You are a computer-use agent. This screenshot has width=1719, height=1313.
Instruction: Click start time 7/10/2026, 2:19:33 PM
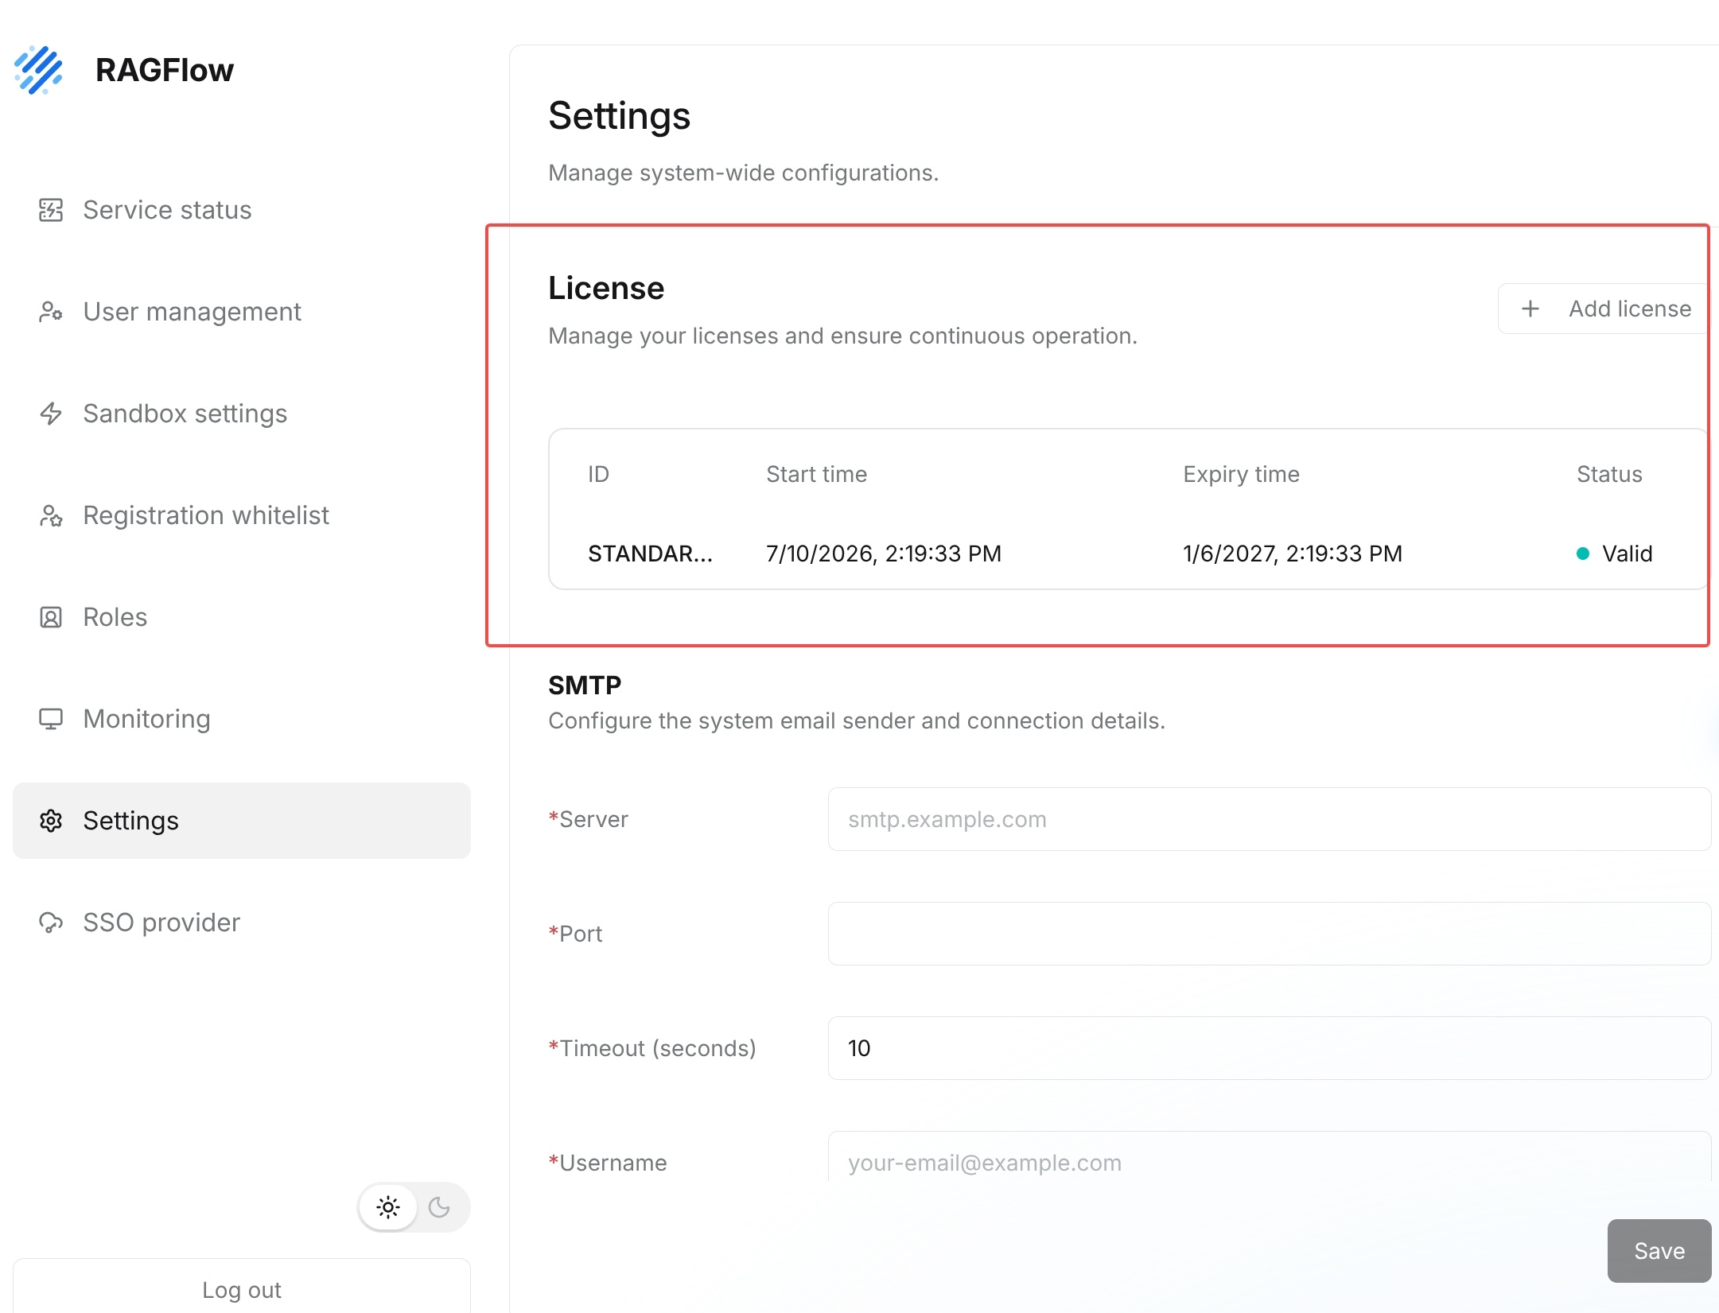coord(884,554)
